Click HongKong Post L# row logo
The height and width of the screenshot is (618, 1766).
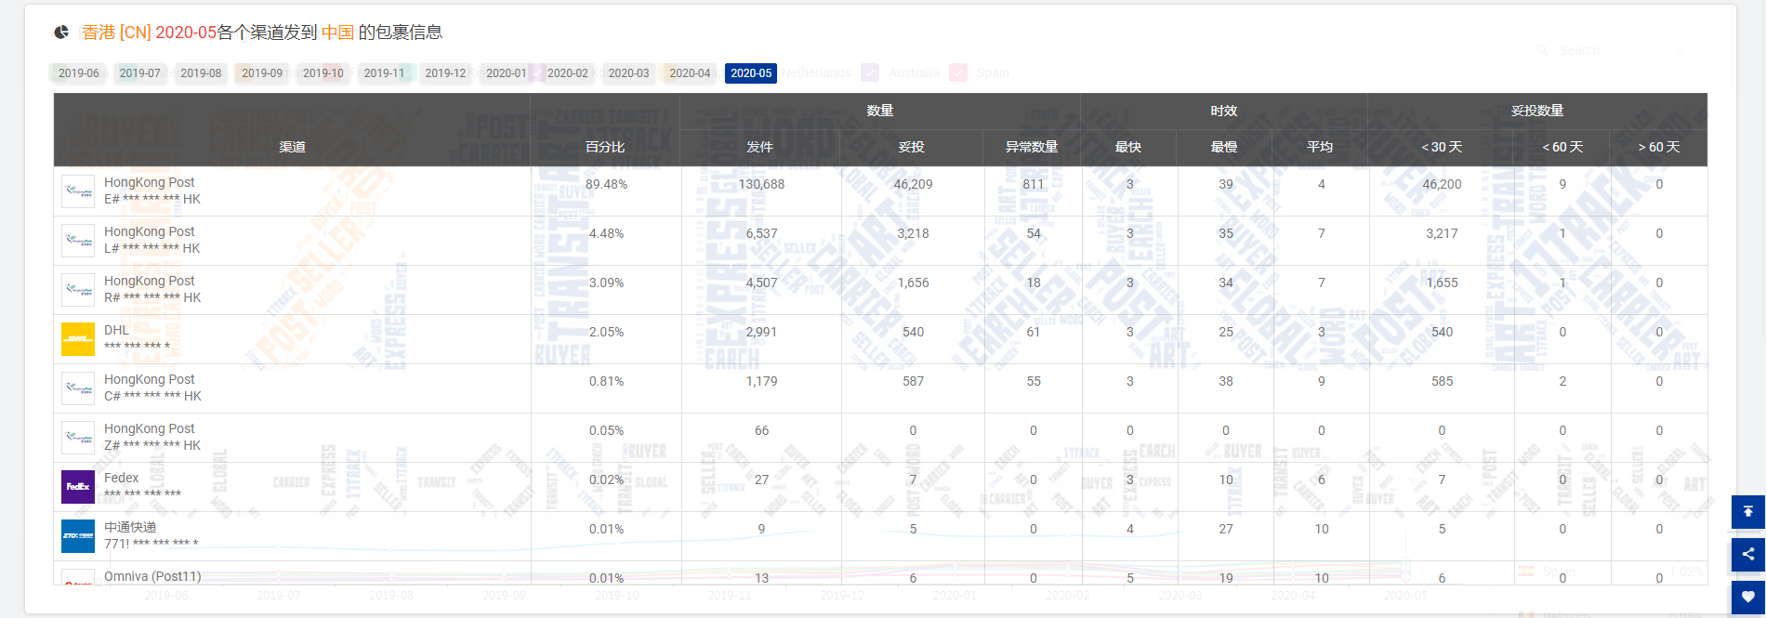(78, 241)
